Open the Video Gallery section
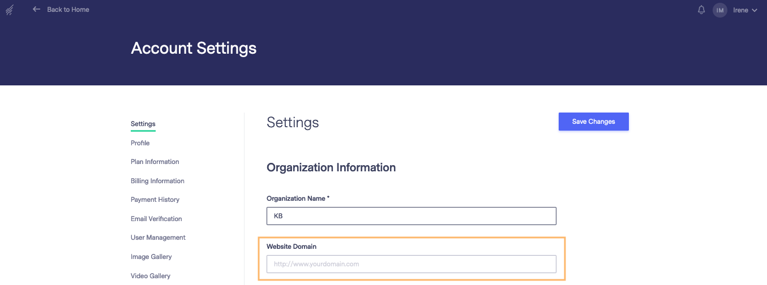767x285 pixels. [151, 276]
